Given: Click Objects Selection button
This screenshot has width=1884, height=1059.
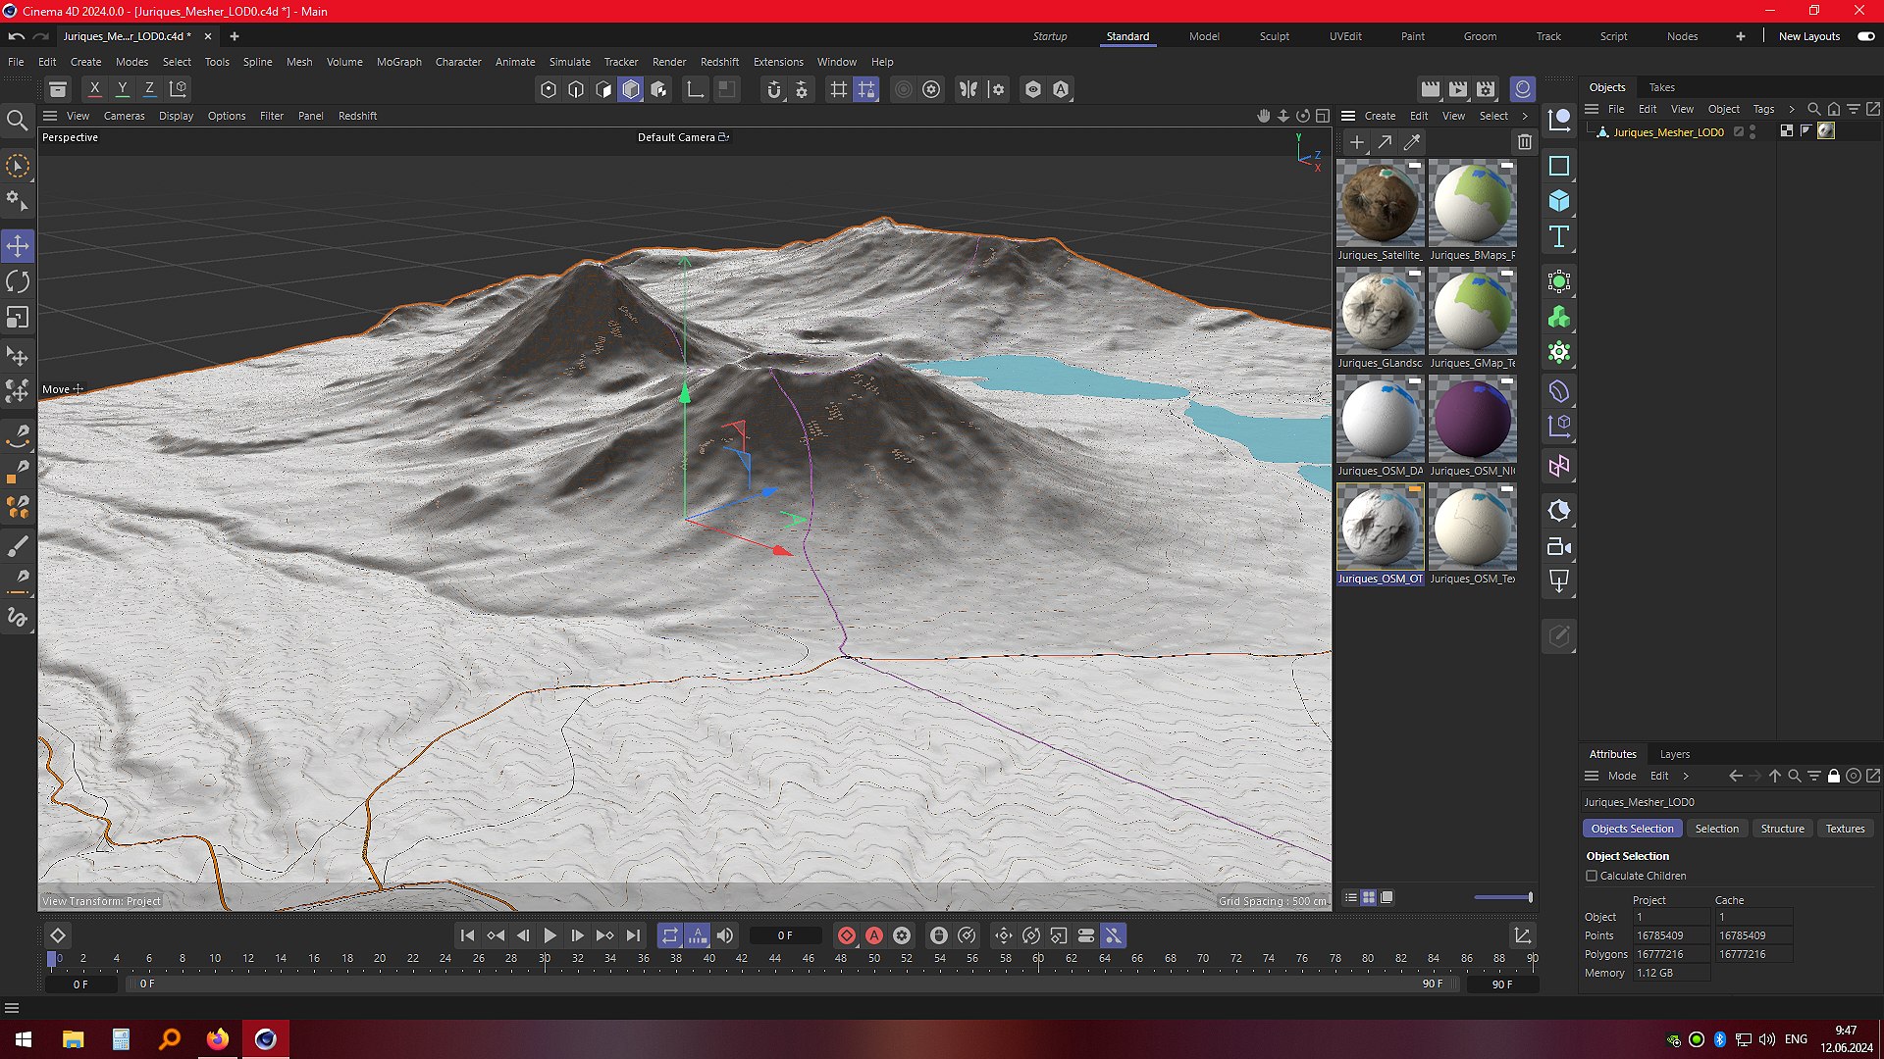Looking at the screenshot, I should coord(1632,829).
